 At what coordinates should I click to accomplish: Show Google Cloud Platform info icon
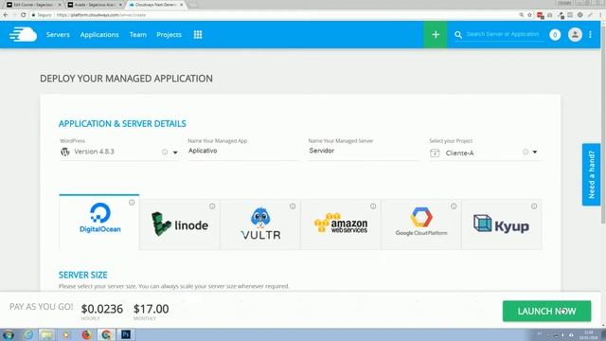[x=454, y=206]
